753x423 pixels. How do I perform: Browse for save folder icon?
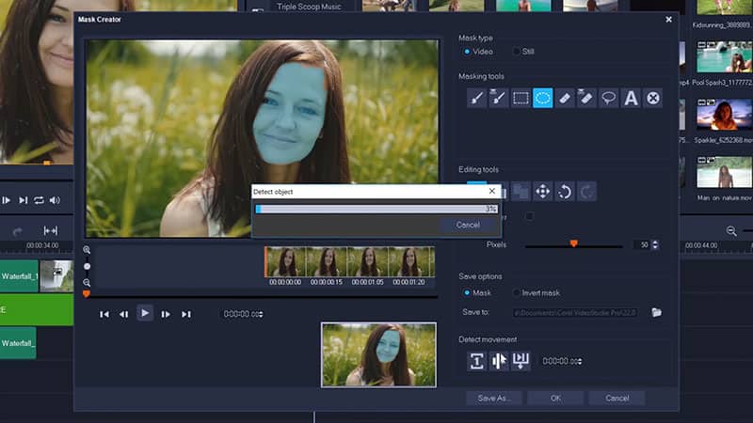pos(656,313)
